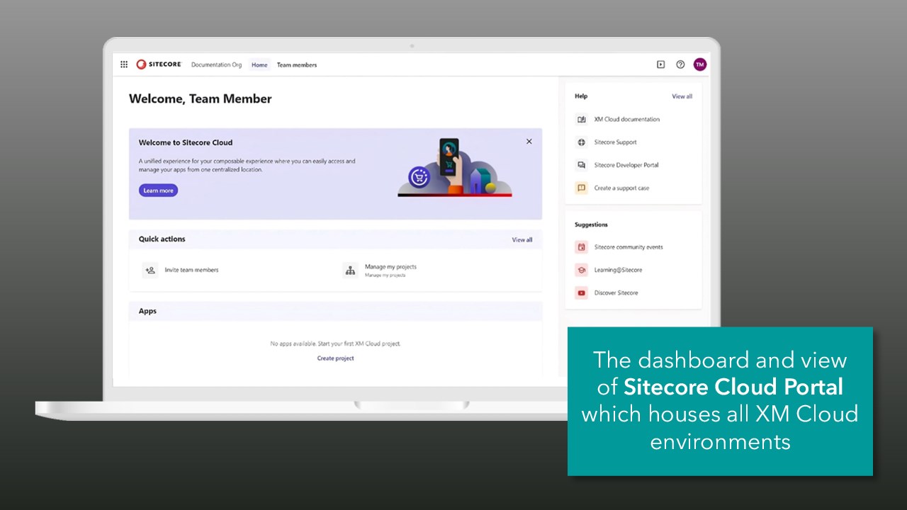This screenshot has height=510, width=907.
Task: Open the Learning@Sitecore link
Action: [618, 270]
